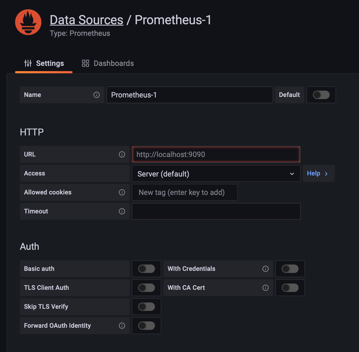Click the 'Type: Prometheus' subtitle text
This screenshot has height=352, width=359.
tap(80, 33)
